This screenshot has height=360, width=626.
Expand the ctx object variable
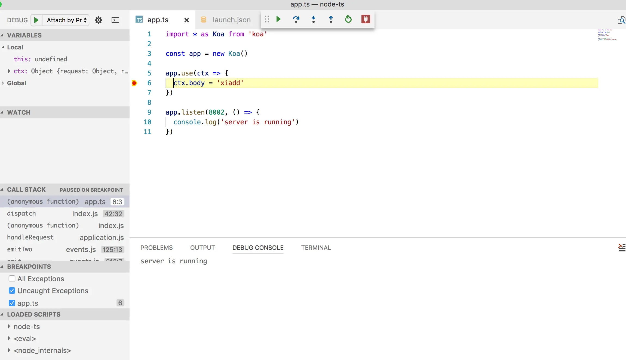9,71
